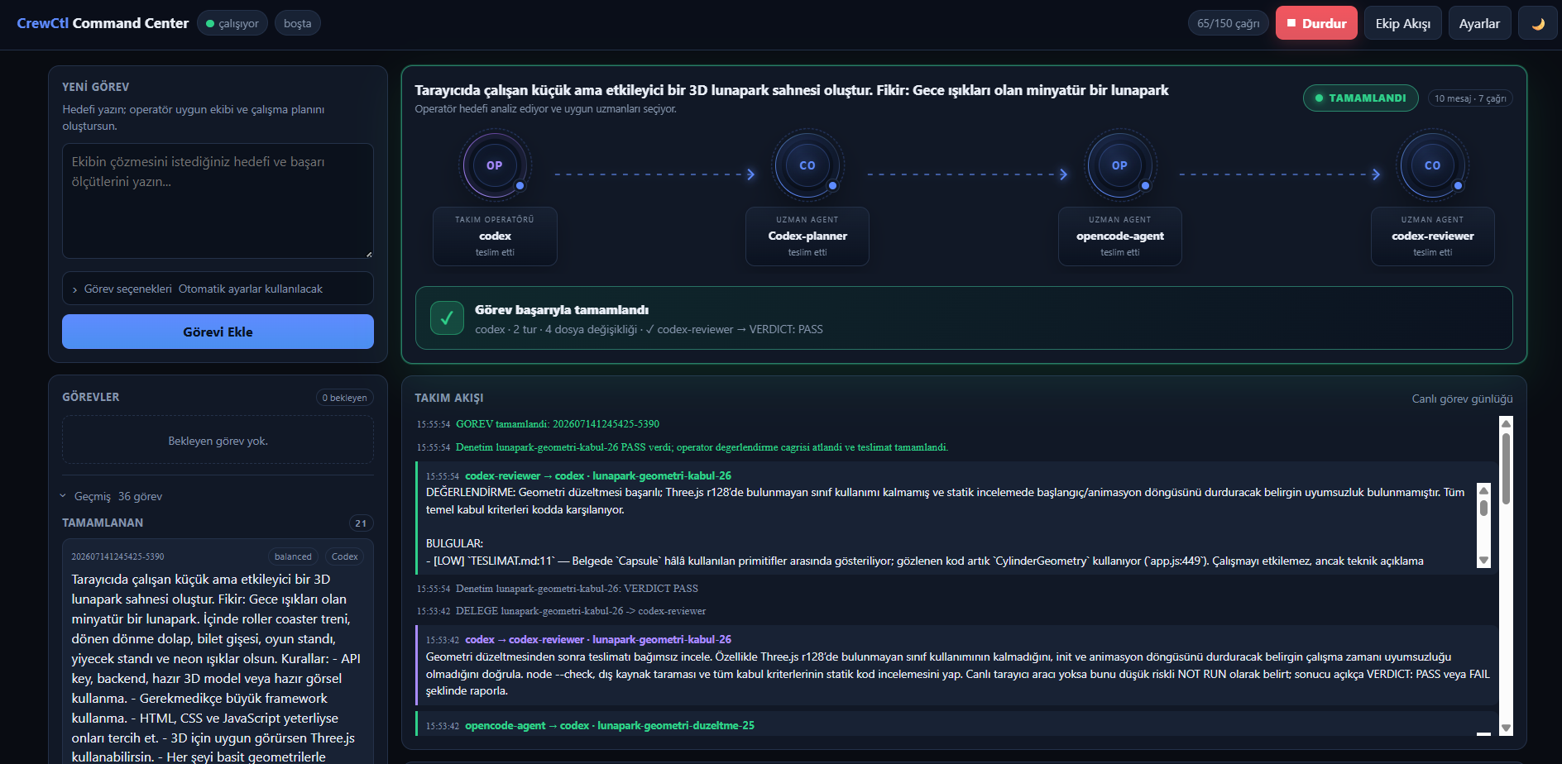This screenshot has height=764, width=1562.
Task: Click the 65/150 çağrı counter
Action: [x=1228, y=23]
